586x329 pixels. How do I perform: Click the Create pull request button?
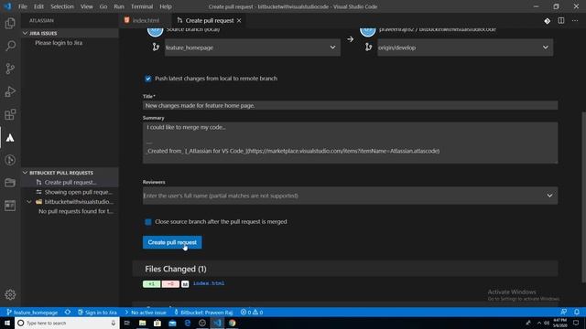pos(172,242)
